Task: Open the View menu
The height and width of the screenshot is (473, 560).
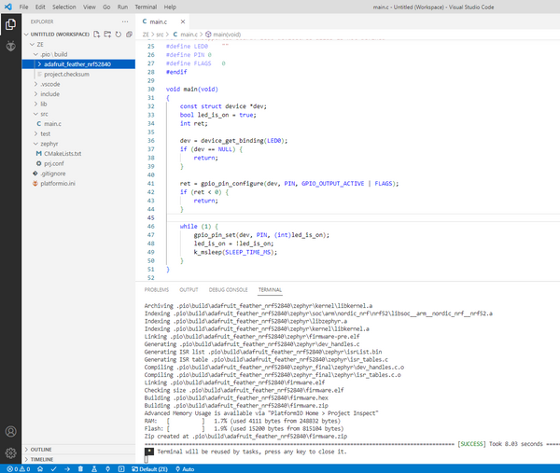Action: pyautogui.click(x=90, y=7)
